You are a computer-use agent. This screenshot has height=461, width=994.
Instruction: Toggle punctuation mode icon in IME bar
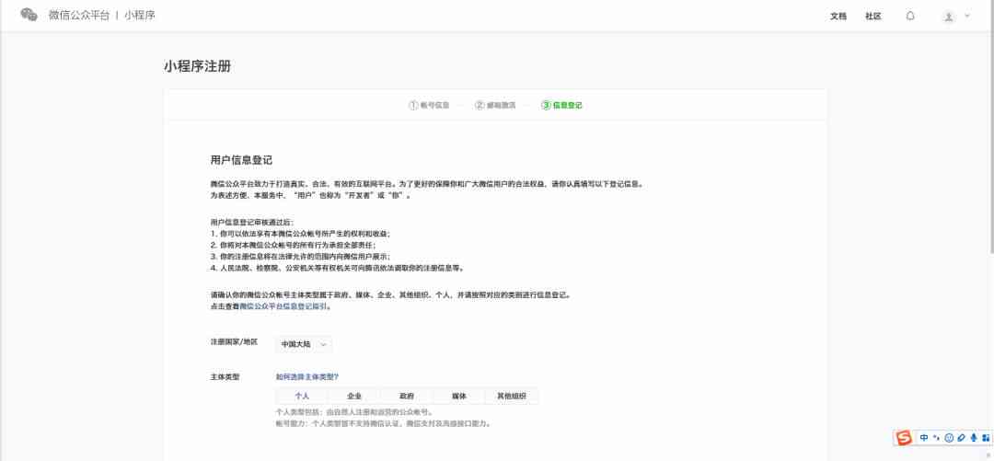pyautogui.click(x=936, y=438)
